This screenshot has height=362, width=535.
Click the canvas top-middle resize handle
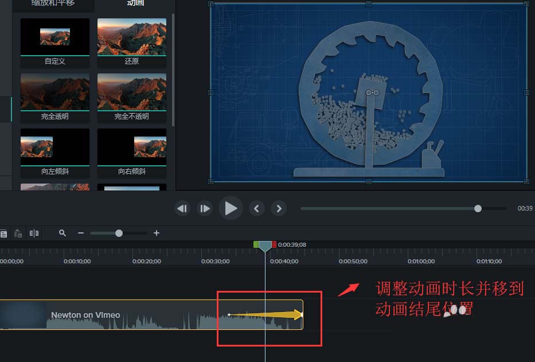tap(369, 4)
